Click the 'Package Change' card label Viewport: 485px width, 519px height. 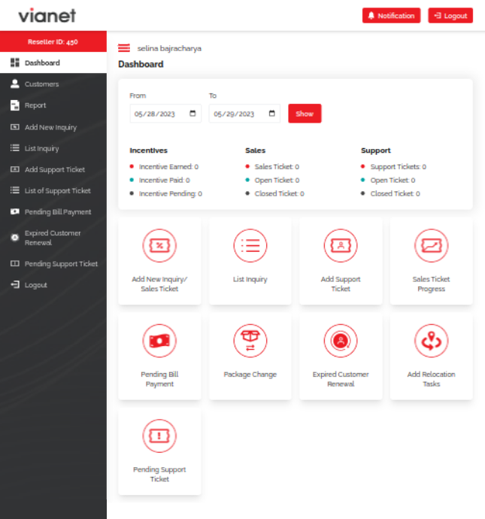pyautogui.click(x=250, y=375)
